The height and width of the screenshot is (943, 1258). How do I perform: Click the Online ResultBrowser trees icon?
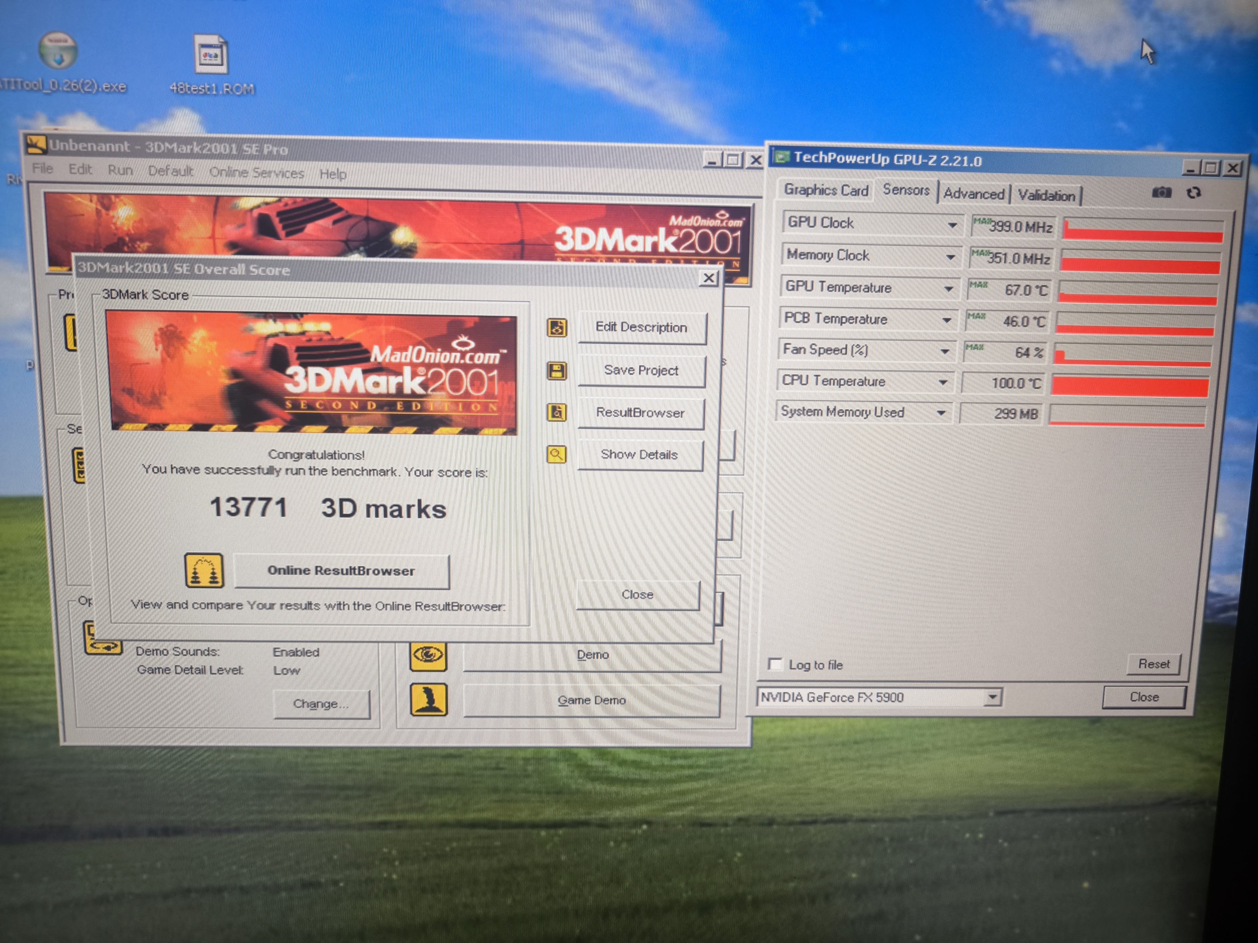tap(204, 570)
